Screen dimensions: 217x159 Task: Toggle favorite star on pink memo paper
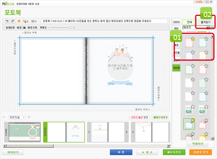coord(193,39)
